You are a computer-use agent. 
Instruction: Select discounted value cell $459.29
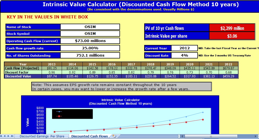(229, 76)
